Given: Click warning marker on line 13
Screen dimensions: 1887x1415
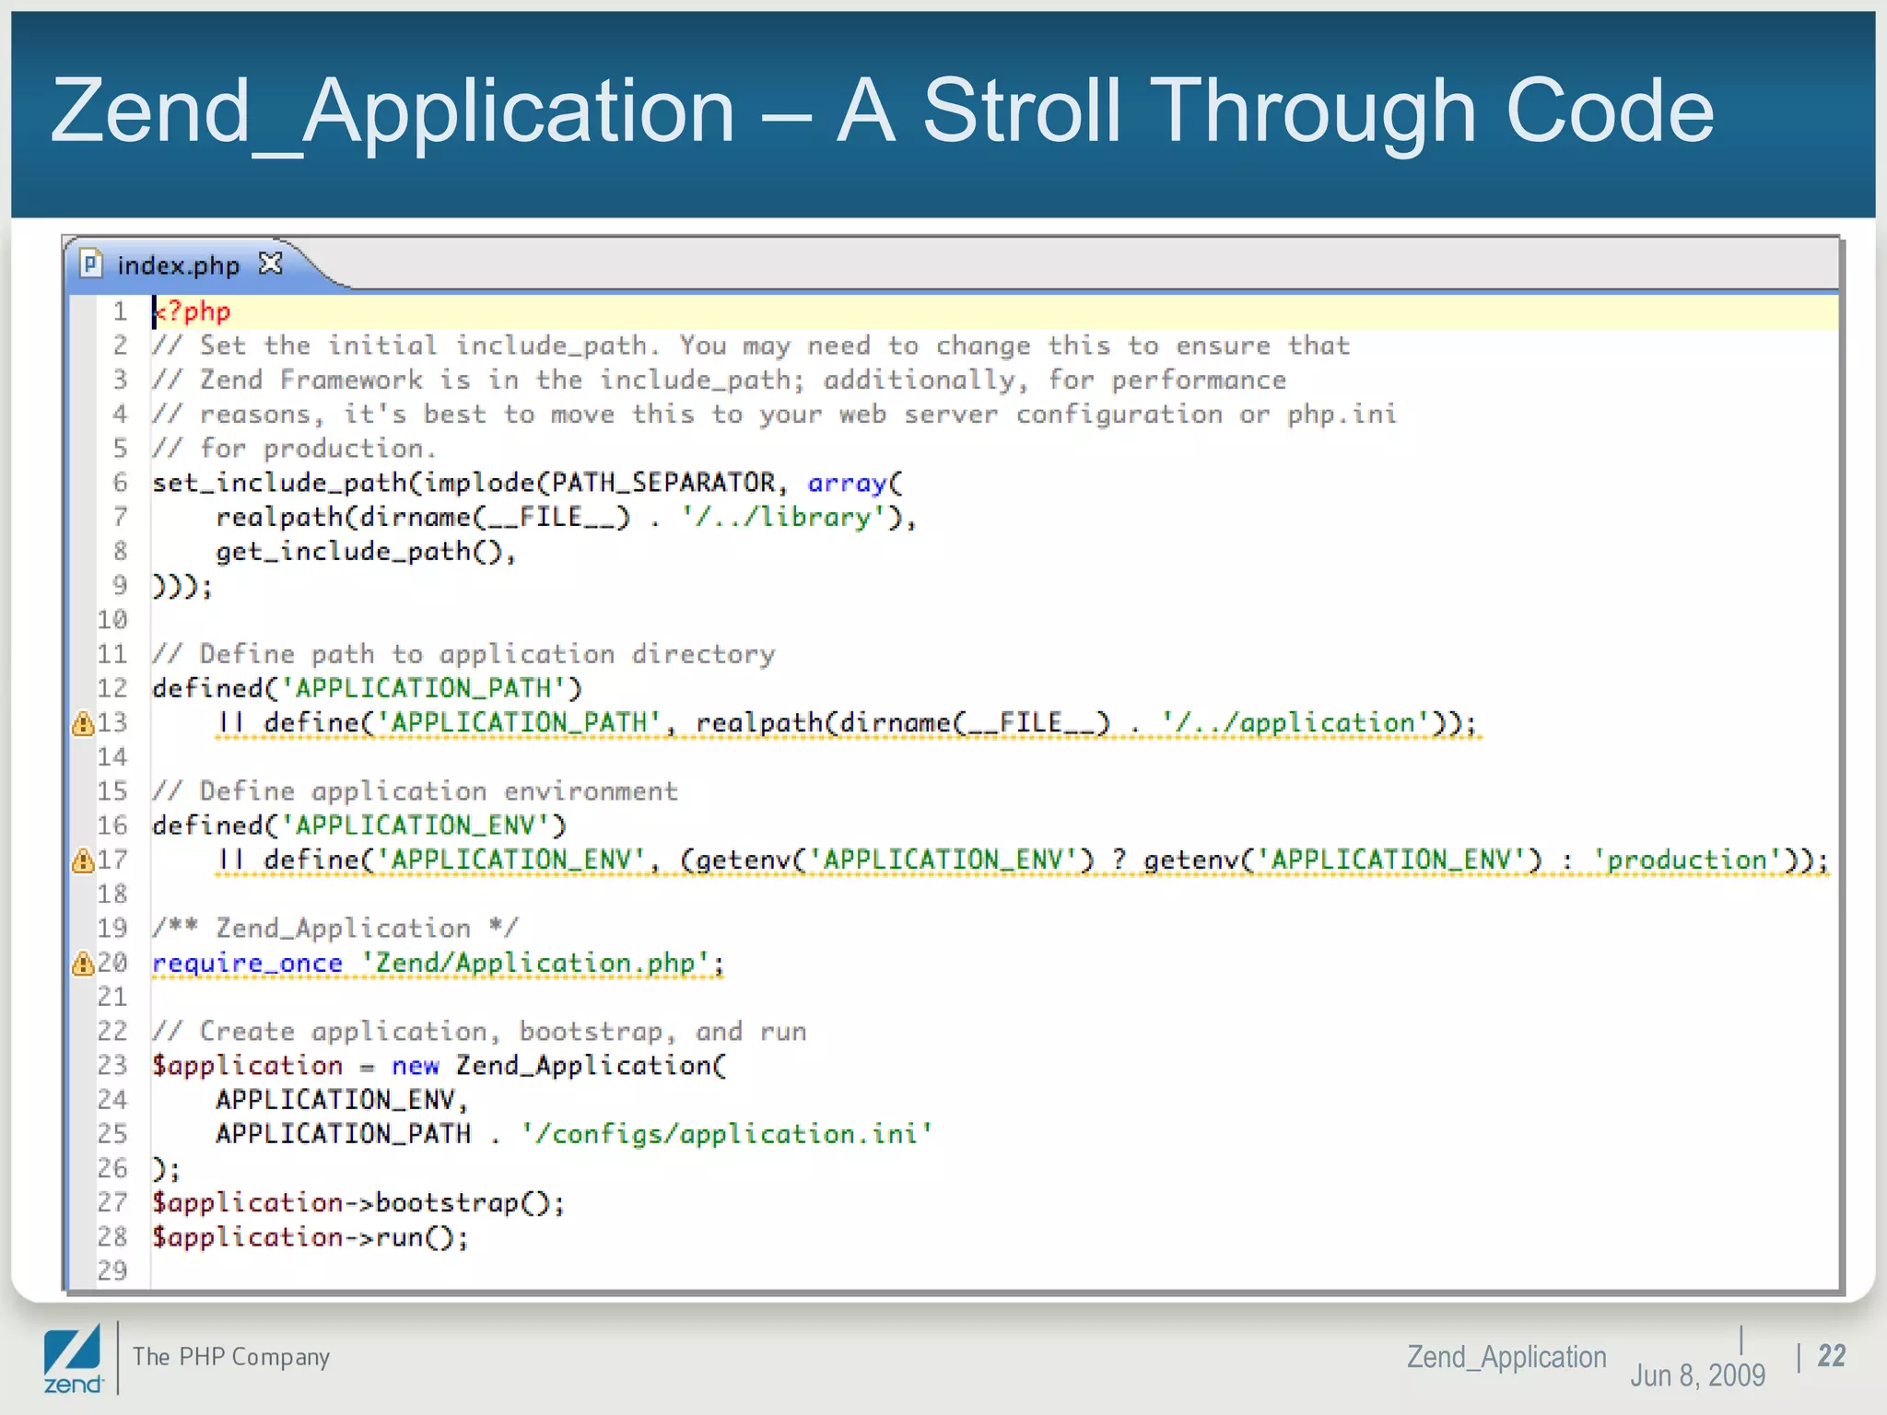Looking at the screenshot, I should click(83, 723).
